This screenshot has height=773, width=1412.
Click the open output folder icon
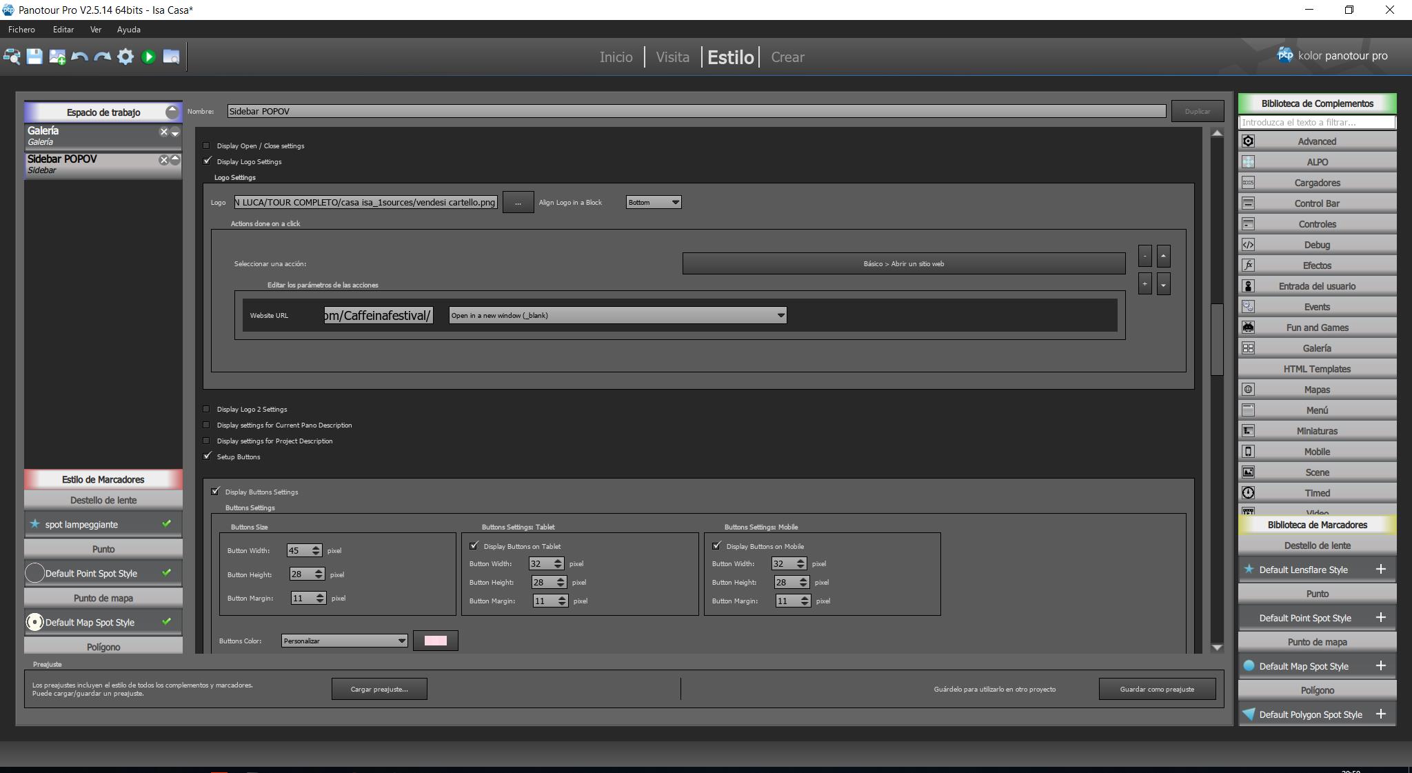point(171,57)
